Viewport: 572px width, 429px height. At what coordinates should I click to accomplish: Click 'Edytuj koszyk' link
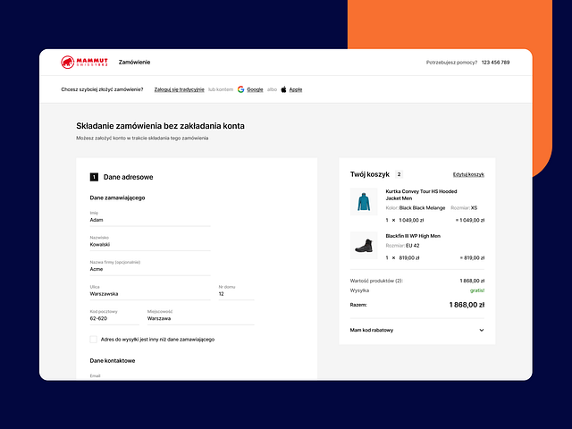[x=468, y=174]
